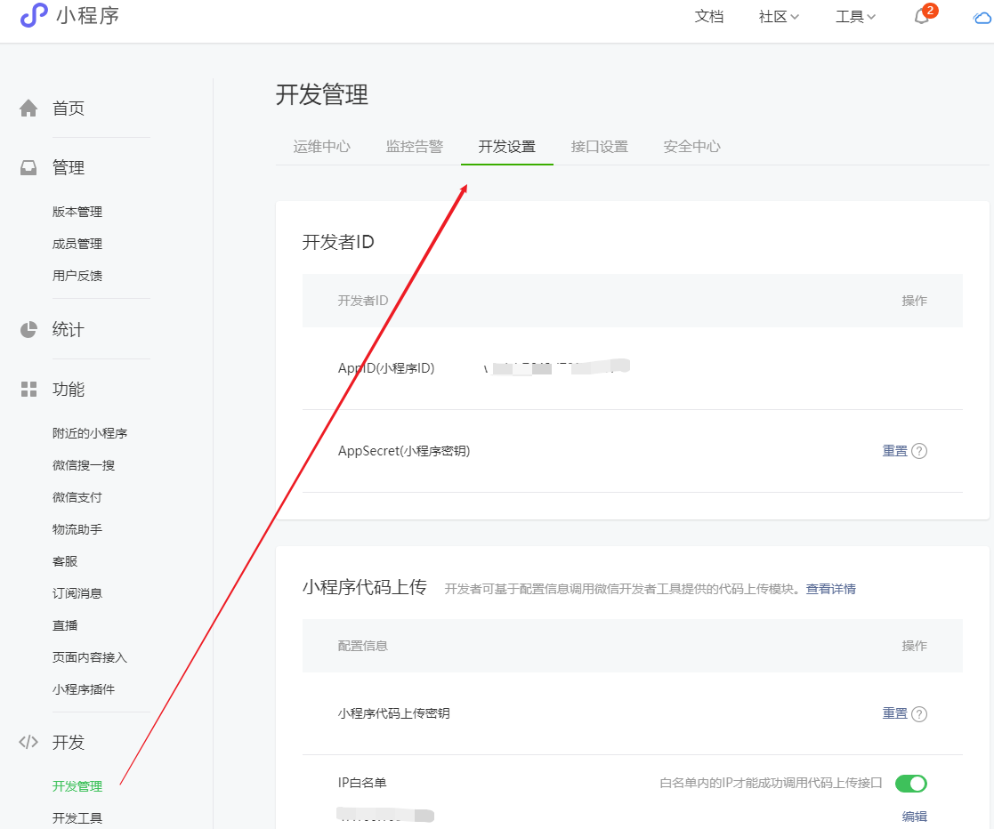Screen dimensions: 994x829
Task: Switch to the 监控告警 tab
Action: pos(415,147)
